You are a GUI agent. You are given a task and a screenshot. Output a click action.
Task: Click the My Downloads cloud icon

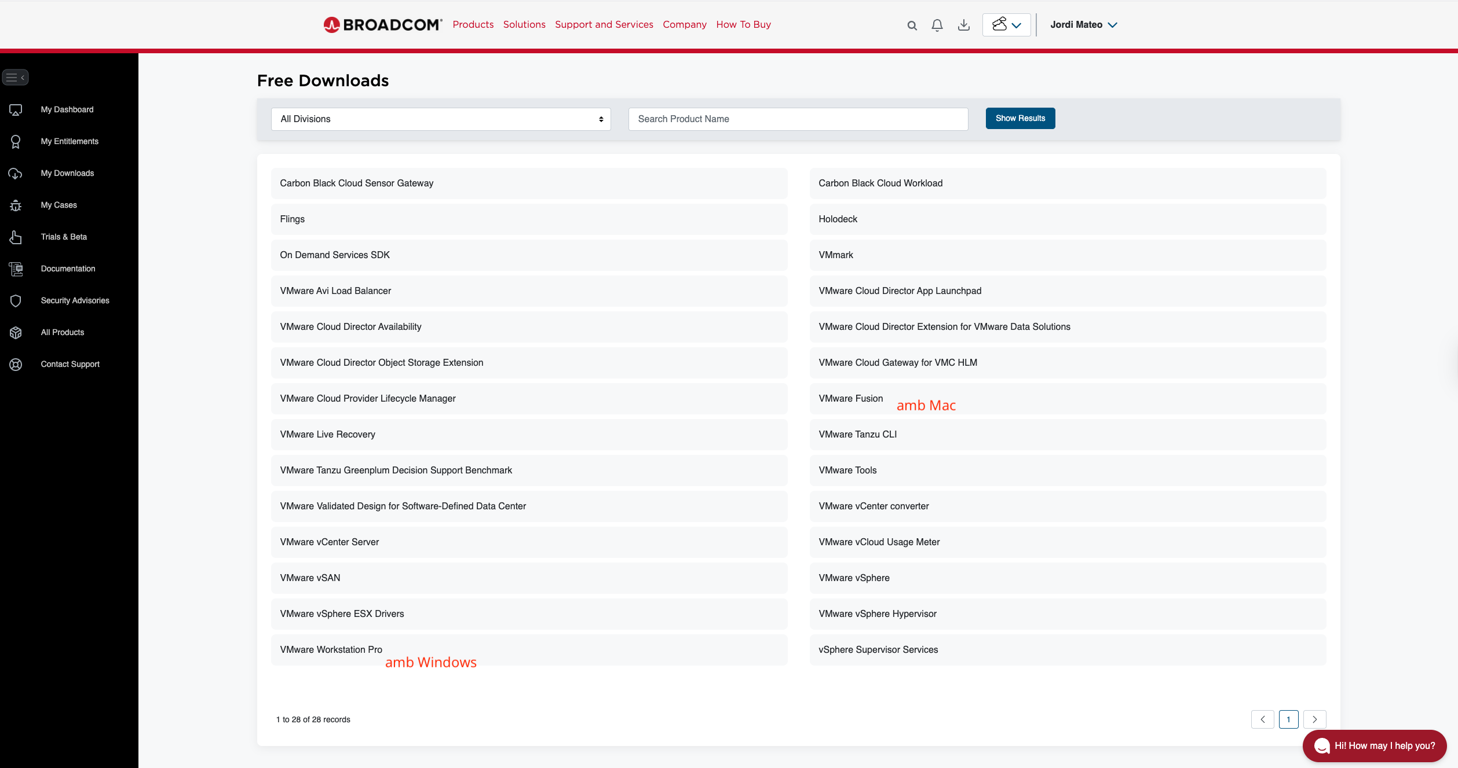click(x=16, y=174)
